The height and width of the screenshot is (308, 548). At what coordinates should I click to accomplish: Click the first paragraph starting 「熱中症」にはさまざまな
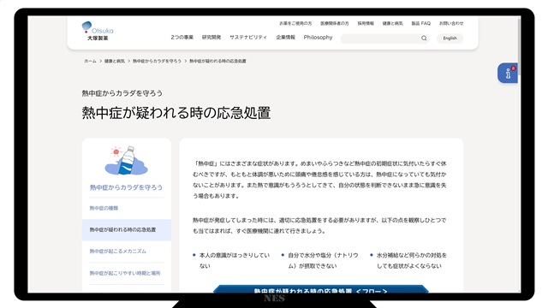point(319,180)
